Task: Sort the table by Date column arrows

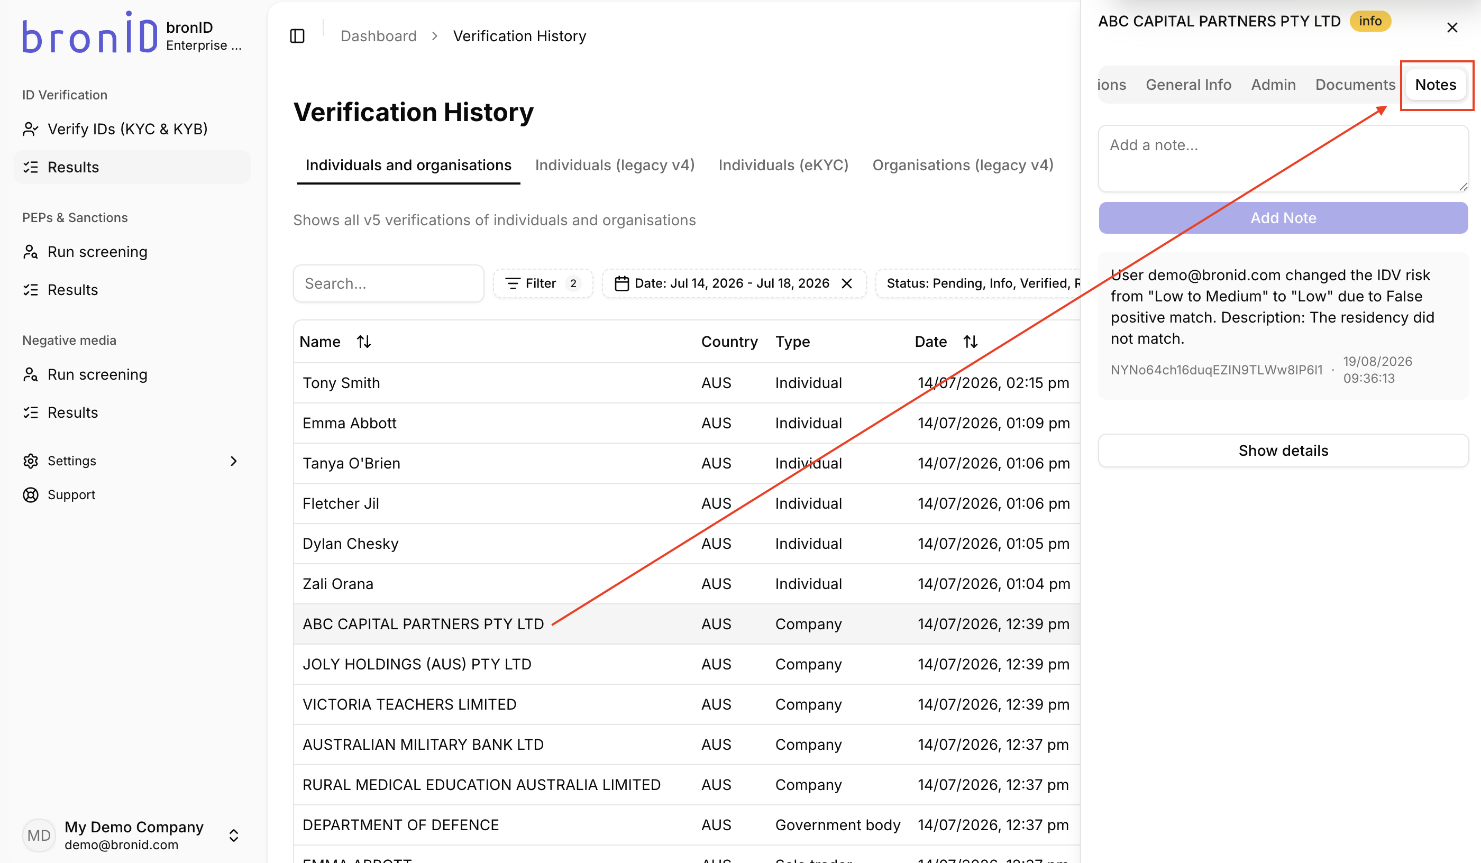Action: tap(970, 342)
